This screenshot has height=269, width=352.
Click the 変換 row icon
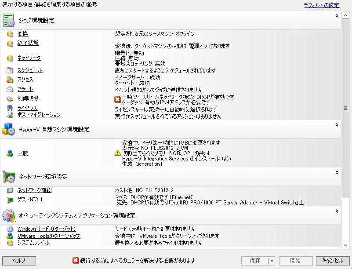tap(10, 34)
